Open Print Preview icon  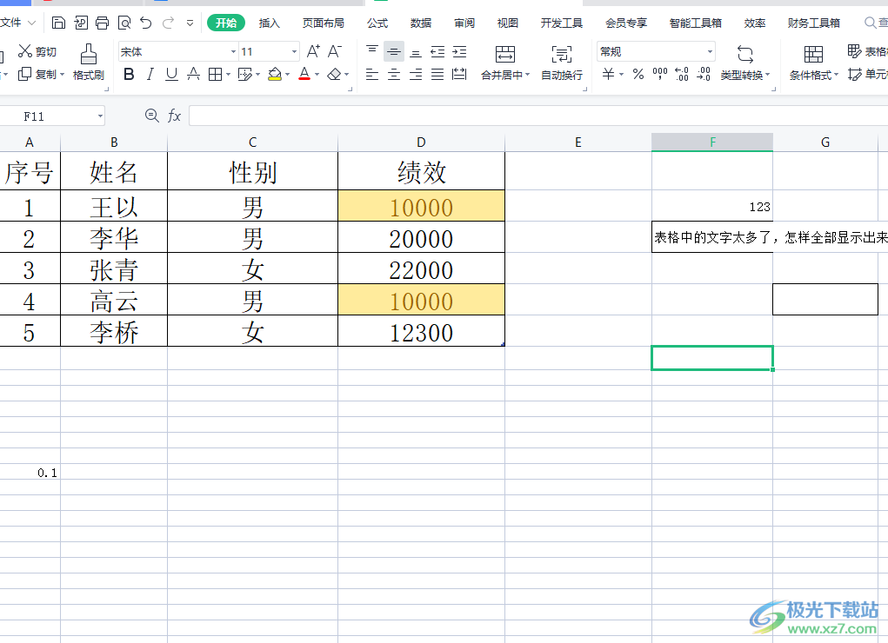click(x=124, y=23)
